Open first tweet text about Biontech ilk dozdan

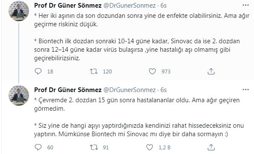tap(137, 50)
